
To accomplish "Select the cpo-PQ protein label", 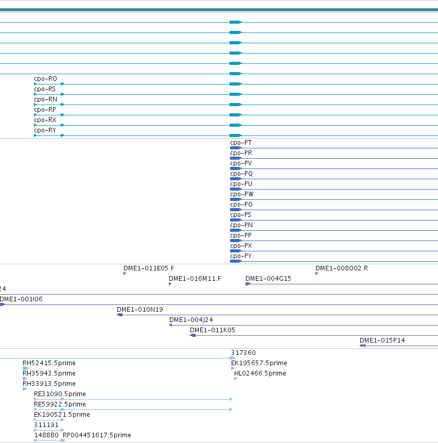I will (x=241, y=174).
